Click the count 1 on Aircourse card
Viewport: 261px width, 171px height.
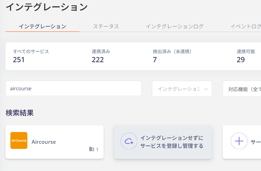click(97, 149)
